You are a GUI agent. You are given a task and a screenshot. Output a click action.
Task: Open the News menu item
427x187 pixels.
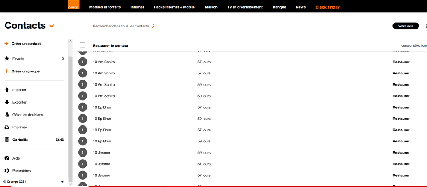click(x=300, y=7)
